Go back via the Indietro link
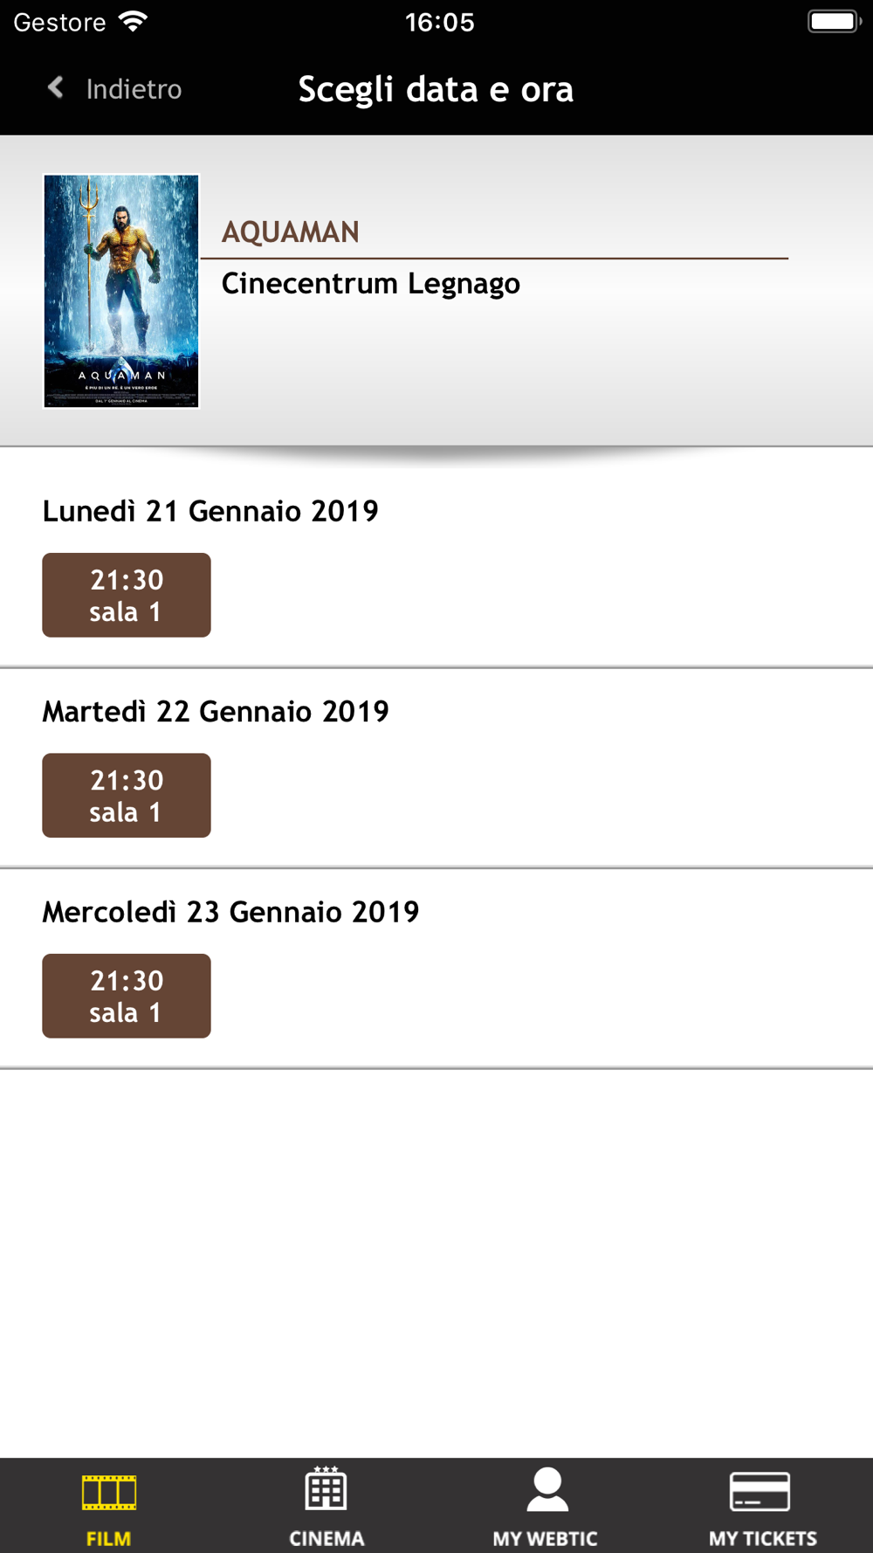The width and height of the screenshot is (873, 1553). click(x=134, y=89)
